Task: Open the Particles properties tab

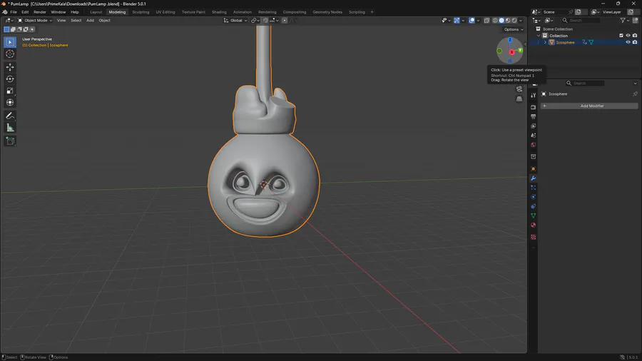Action: click(x=533, y=188)
